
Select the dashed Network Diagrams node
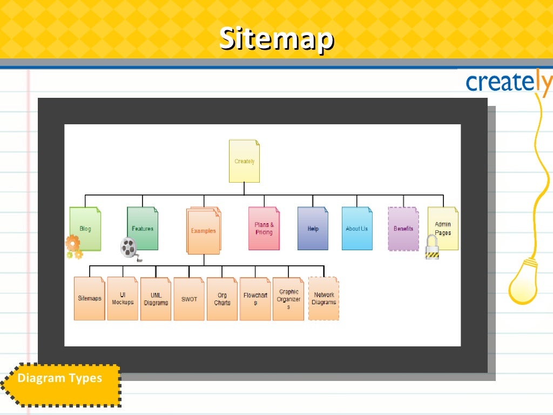point(324,298)
